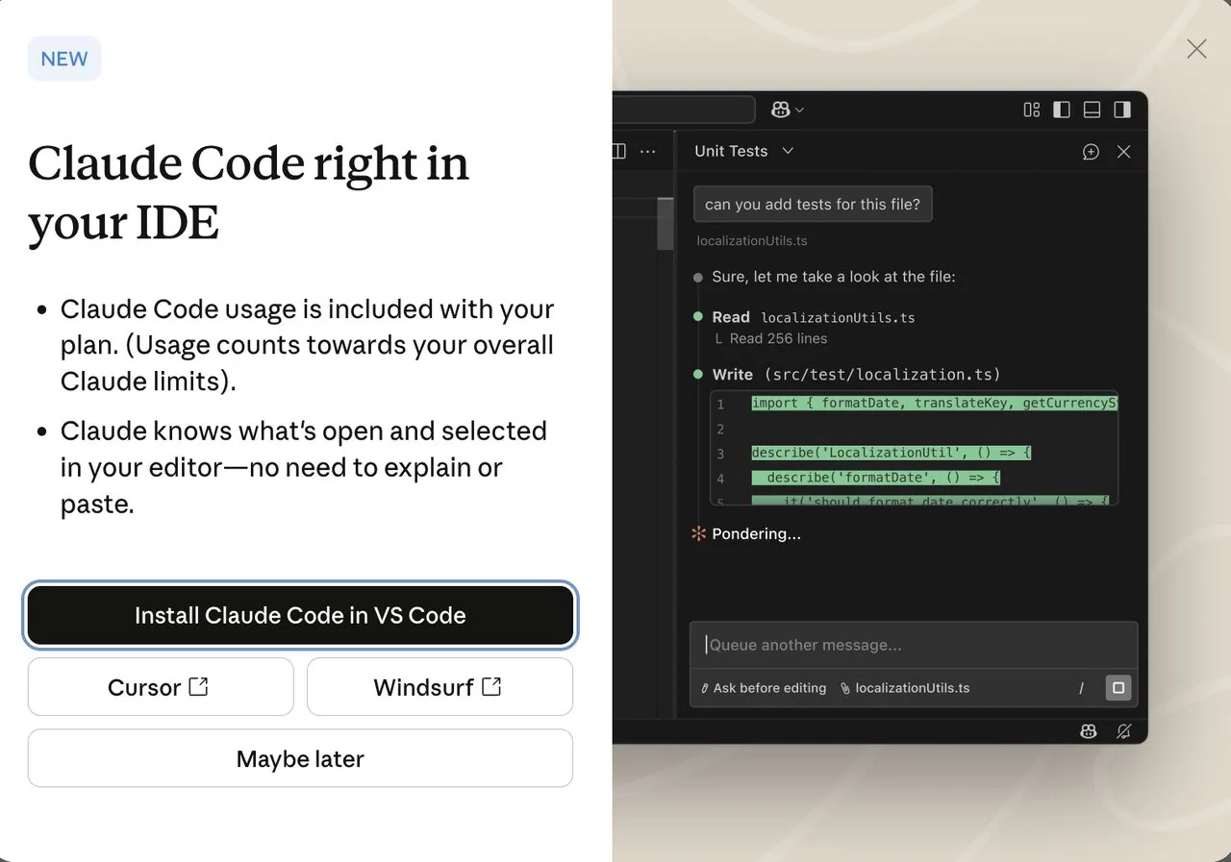The width and height of the screenshot is (1231, 862).
Task: Click the Write (src/test/localization.ts) step
Action: pos(856,374)
